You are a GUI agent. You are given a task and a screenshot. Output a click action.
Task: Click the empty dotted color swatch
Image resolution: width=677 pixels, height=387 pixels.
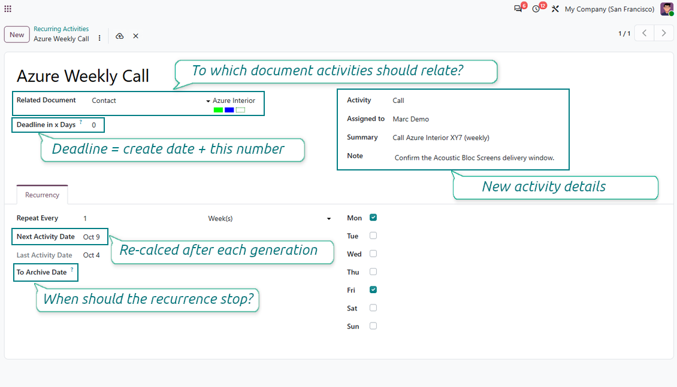point(240,110)
